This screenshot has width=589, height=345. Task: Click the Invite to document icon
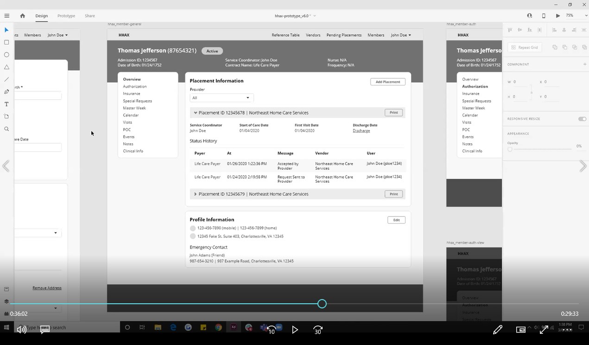click(529, 16)
